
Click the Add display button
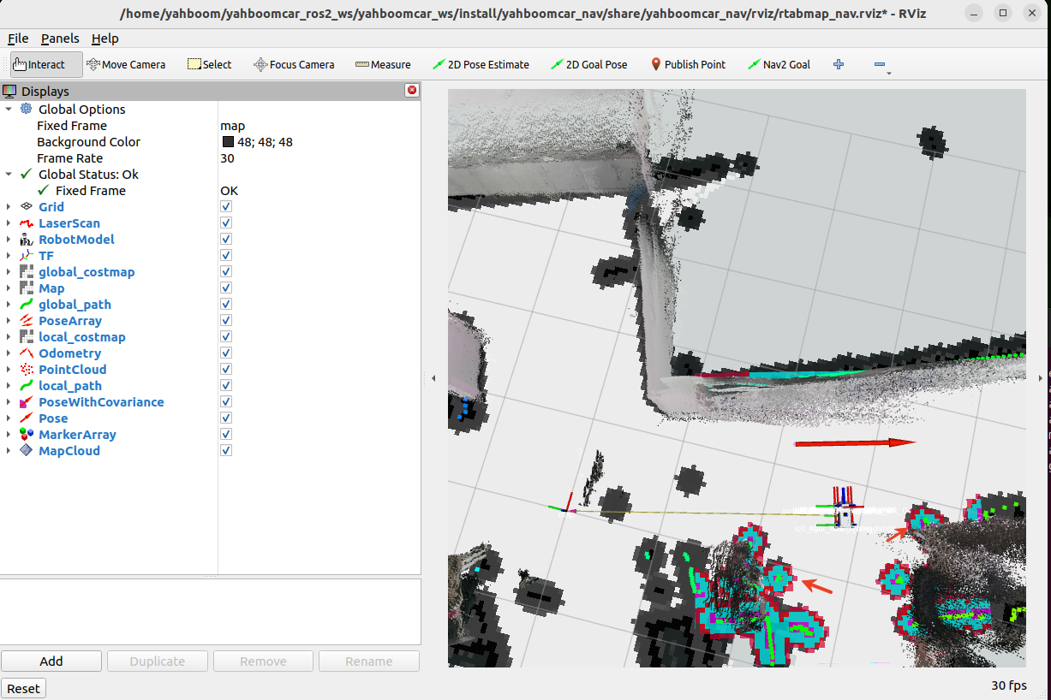point(51,661)
